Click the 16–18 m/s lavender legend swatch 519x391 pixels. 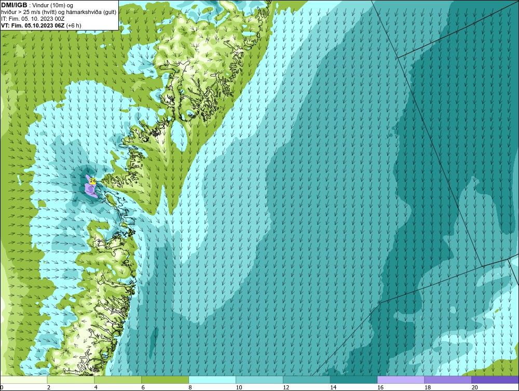click(401, 380)
